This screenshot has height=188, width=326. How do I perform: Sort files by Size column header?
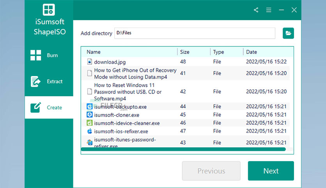click(184, 52)
